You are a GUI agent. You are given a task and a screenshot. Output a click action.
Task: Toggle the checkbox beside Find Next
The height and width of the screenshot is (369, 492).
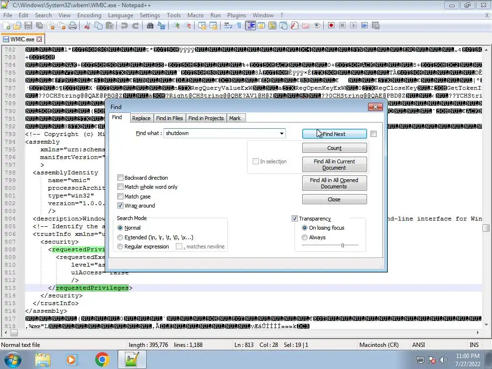pyautogui.click(x=373, y=134)
